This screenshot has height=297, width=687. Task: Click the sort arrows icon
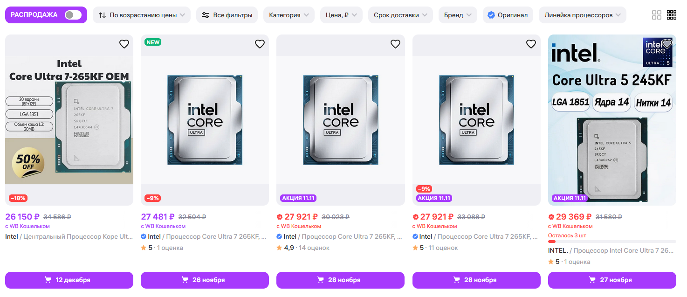pyautogui.click(x=103, y=15)
